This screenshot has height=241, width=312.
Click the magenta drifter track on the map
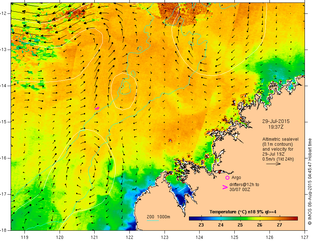[97, 108]
